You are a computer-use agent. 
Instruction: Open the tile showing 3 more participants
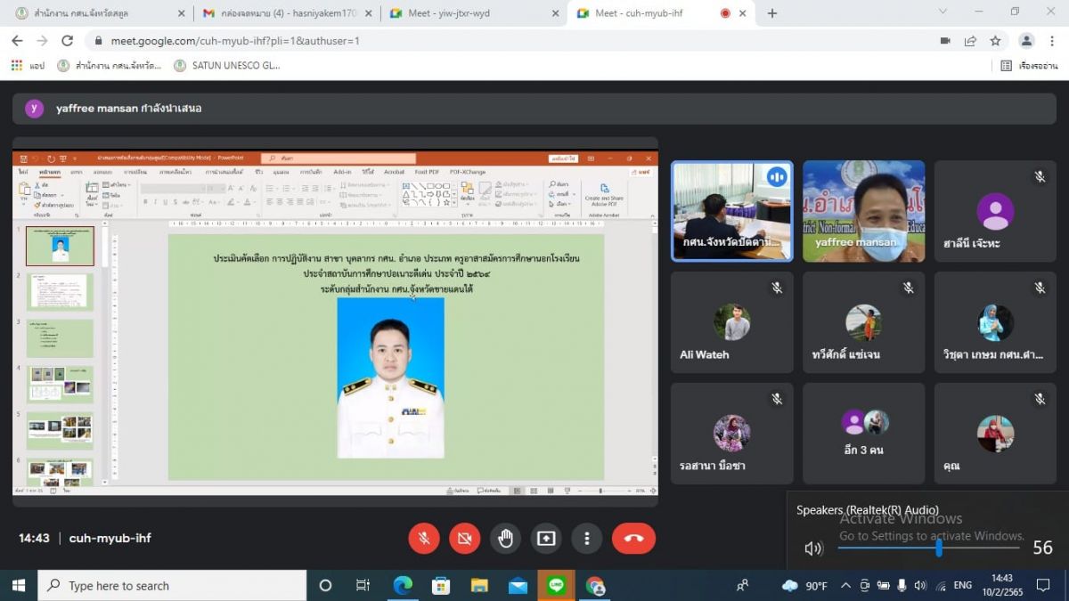(x=863, y=433)
